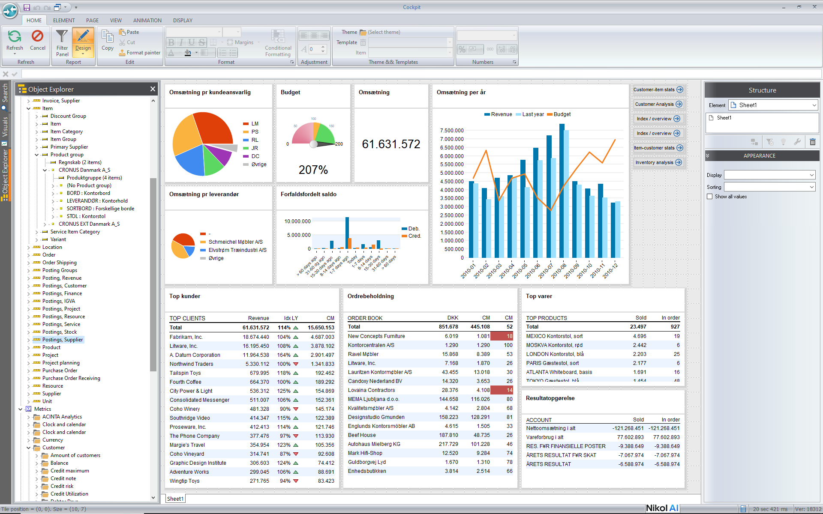
Task: Open the DISPLAY ribbon tab
Action: click(x=183, y=20)
